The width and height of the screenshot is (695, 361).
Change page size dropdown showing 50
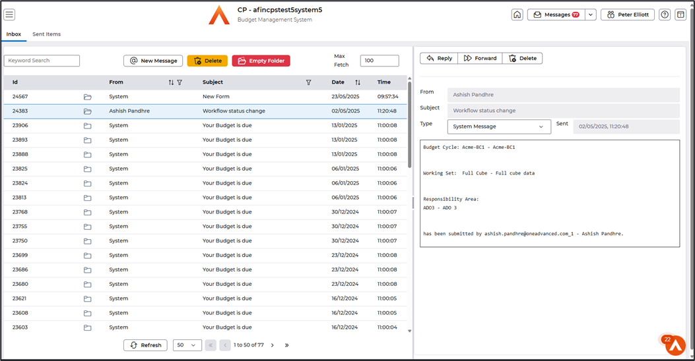coord(187,345)
